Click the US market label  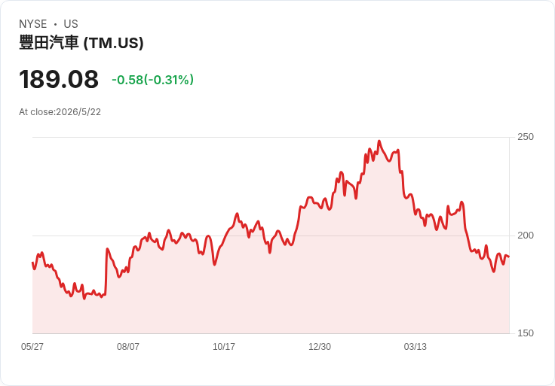[x=71, y=24]
